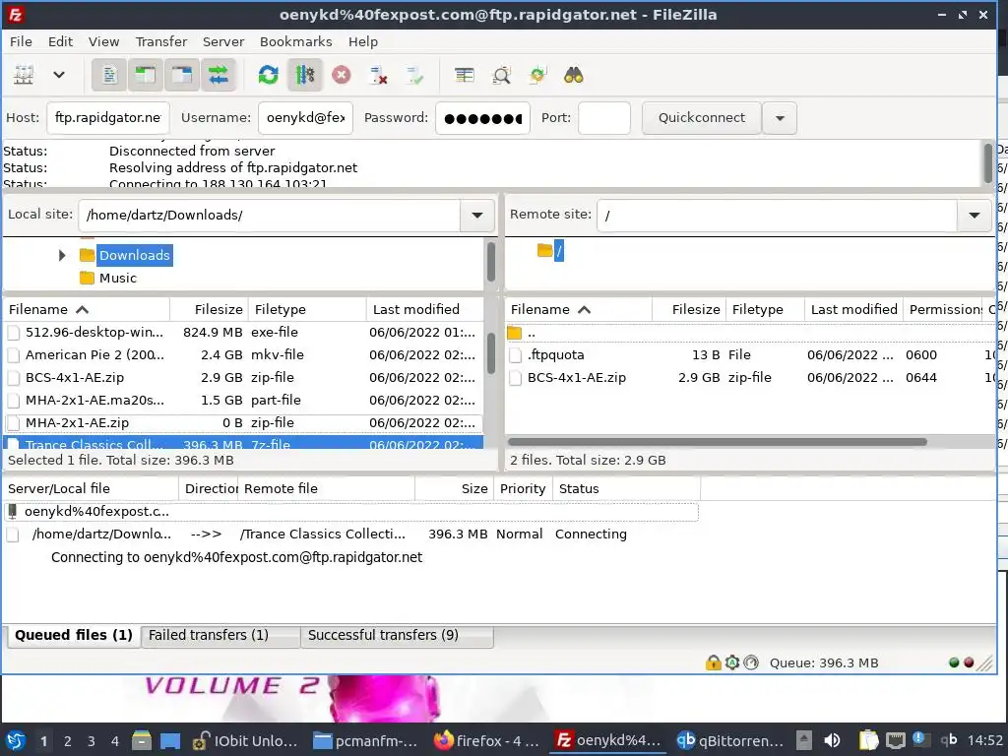Select remote .ftpquota file
This screenshot has height=756, width=1008.
click(749, 354)
